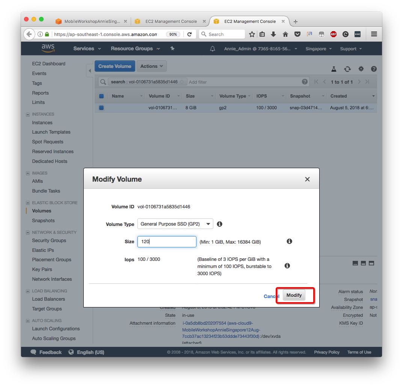This screenshot has height=387, width=403.
Task: Open Volumes in the sidebar
Action: coord(42,211)
